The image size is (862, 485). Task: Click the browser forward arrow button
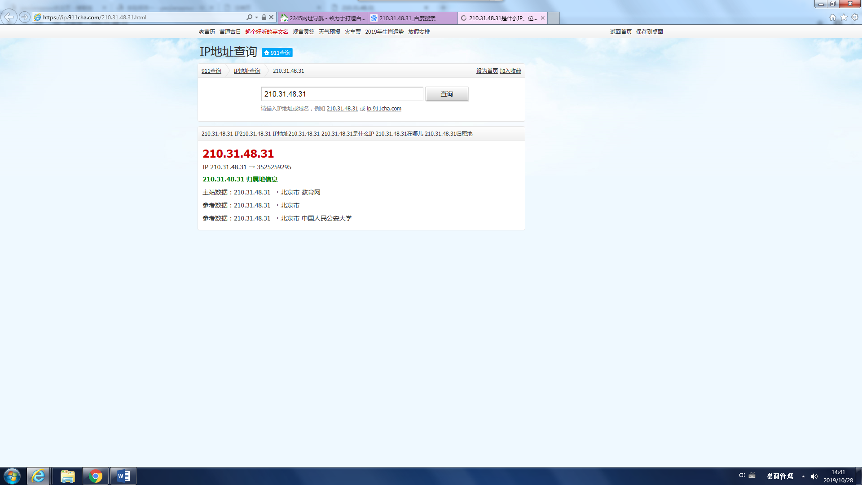(x=25, y=17)
